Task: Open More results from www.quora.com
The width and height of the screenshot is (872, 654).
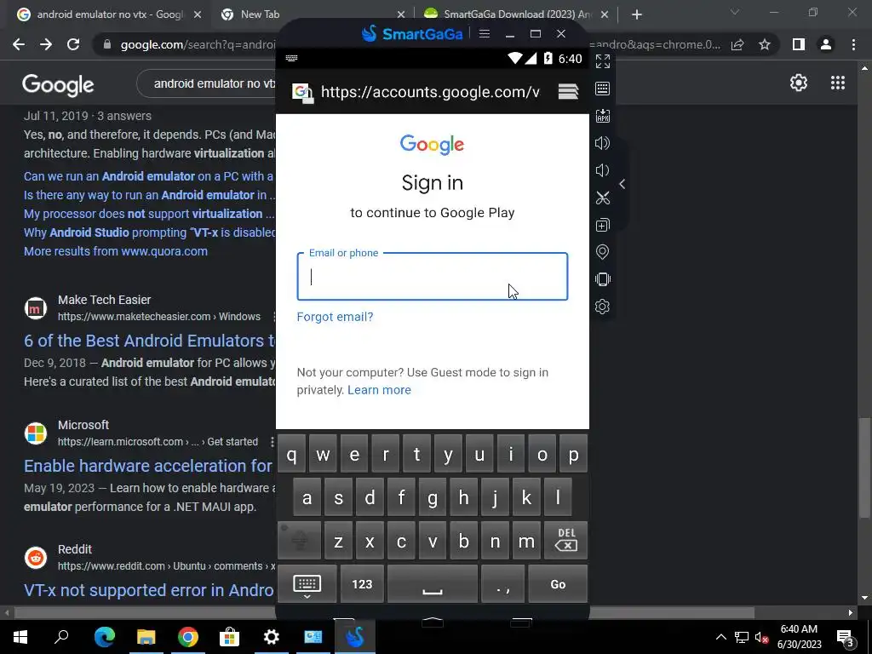Action: [x=116, y=251]
